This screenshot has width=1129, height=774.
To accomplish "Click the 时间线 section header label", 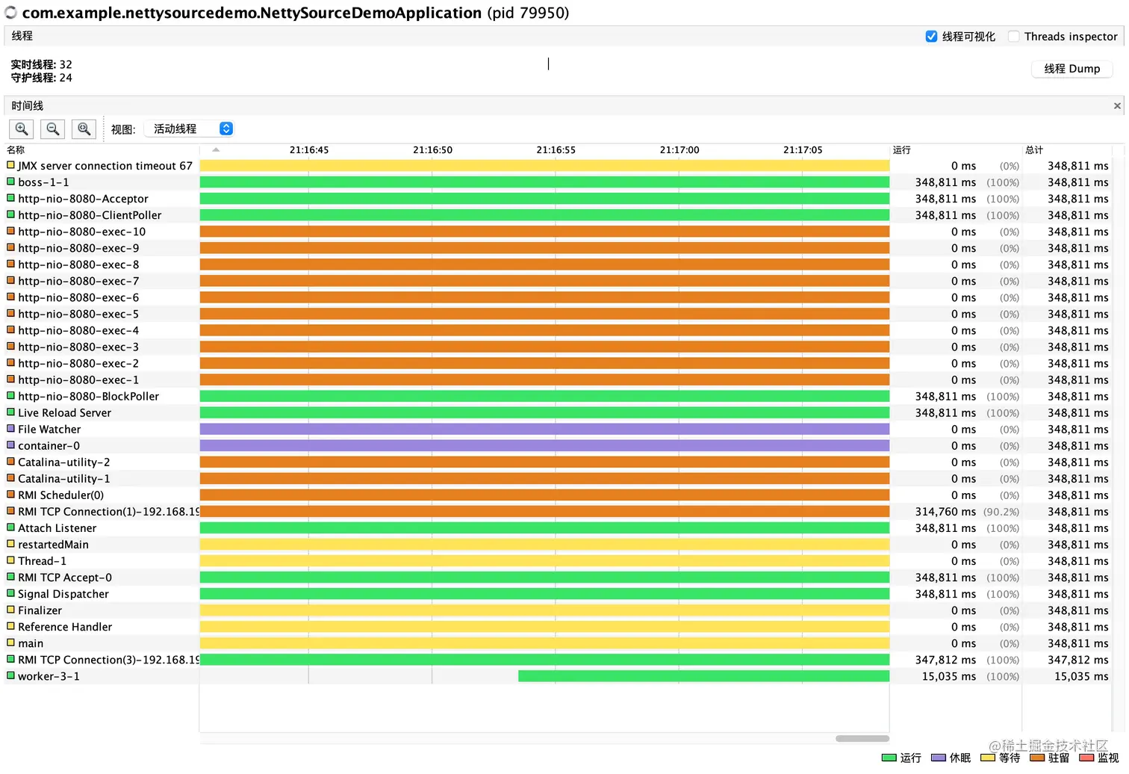I will pos(27,106).
